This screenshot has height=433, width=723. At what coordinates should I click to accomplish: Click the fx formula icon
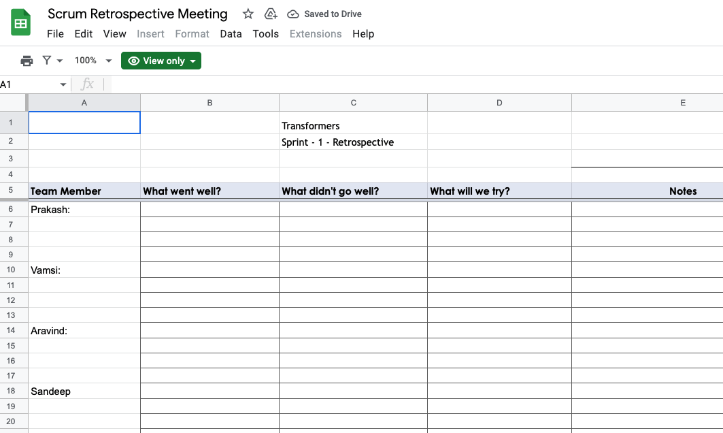coord(87,84)
